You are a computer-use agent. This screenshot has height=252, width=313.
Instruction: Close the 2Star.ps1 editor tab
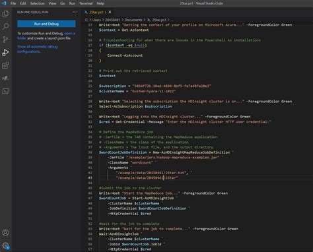110,12
